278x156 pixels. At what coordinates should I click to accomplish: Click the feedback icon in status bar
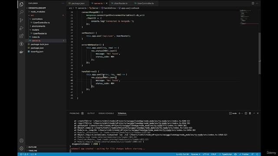click(252, 154)
